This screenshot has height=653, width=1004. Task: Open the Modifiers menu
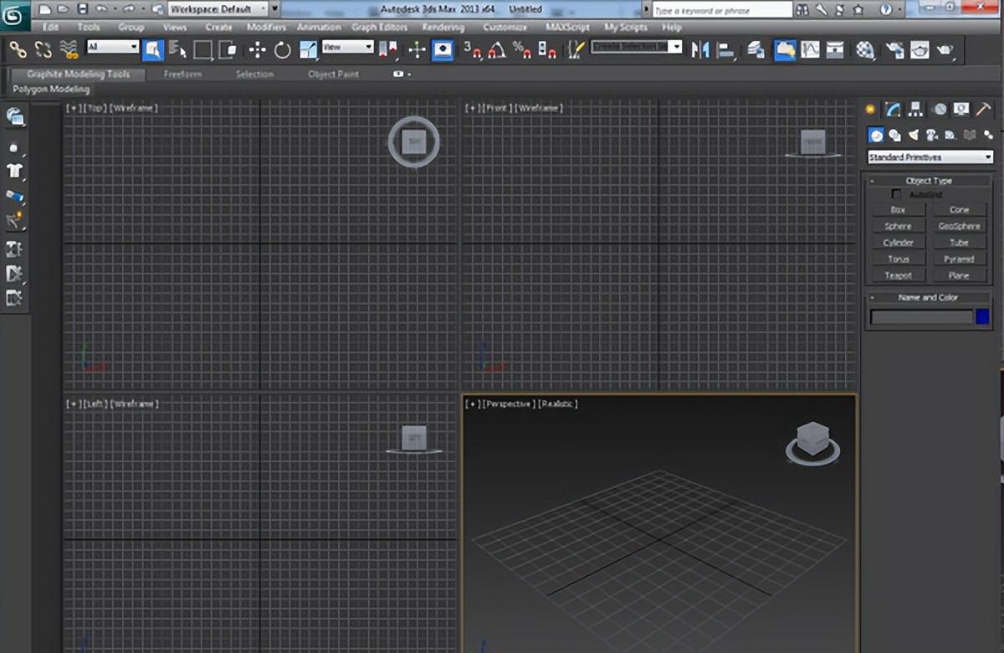(266, 27)
